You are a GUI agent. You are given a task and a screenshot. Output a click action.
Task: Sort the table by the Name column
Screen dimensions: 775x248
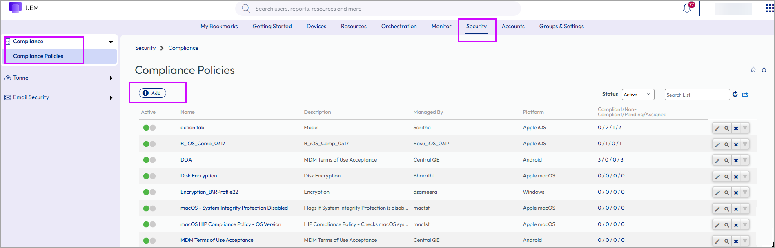187,112
